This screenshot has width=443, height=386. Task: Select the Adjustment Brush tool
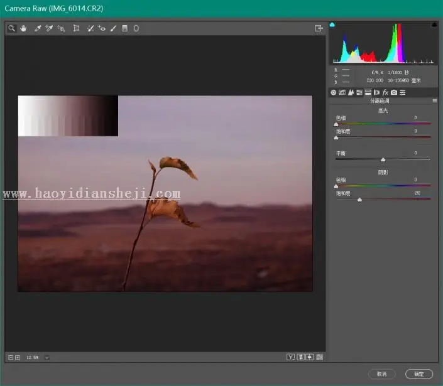point(113,28)
